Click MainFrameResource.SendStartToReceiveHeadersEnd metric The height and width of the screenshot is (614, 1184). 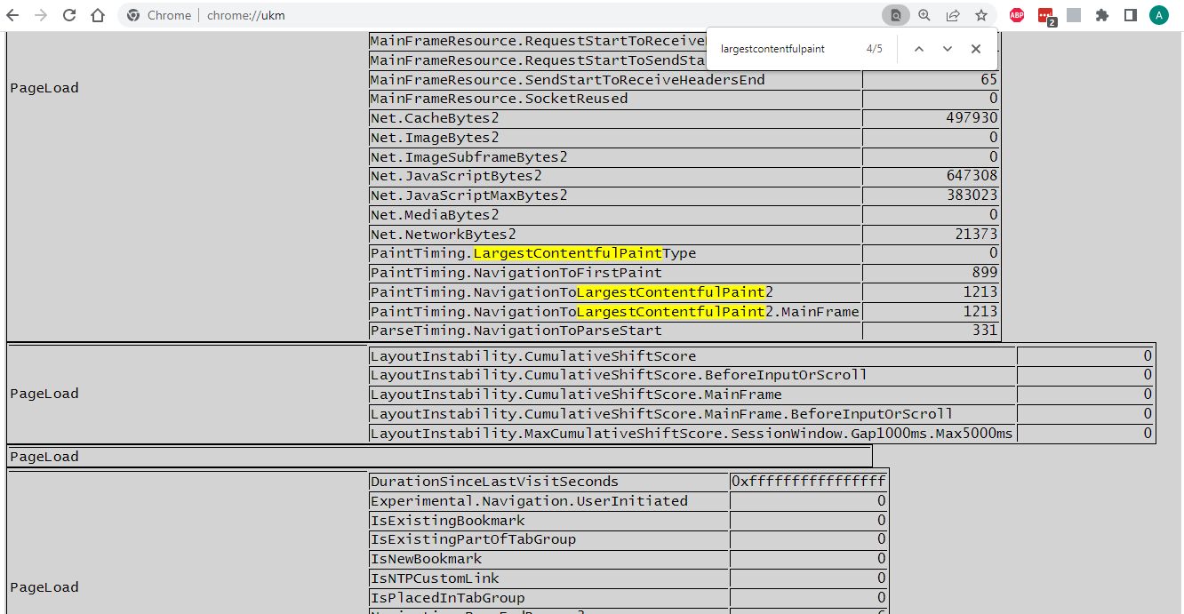[x=567, y=80]
